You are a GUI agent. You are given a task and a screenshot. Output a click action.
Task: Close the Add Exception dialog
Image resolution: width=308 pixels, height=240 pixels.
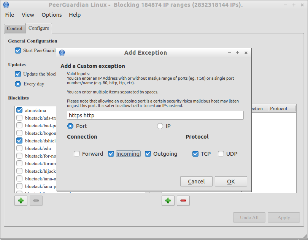pos(246,53)
